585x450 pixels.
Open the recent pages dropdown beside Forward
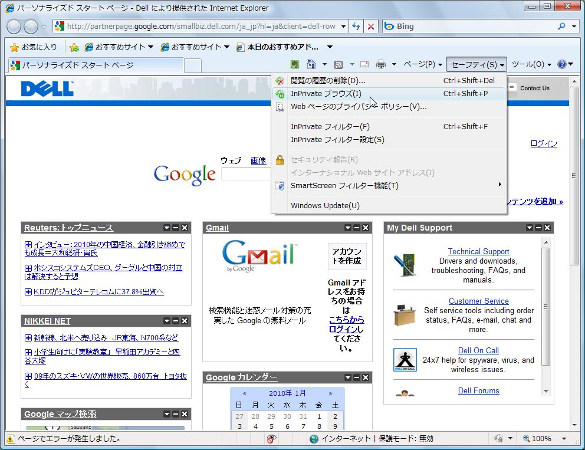click(x=44, y=27)
